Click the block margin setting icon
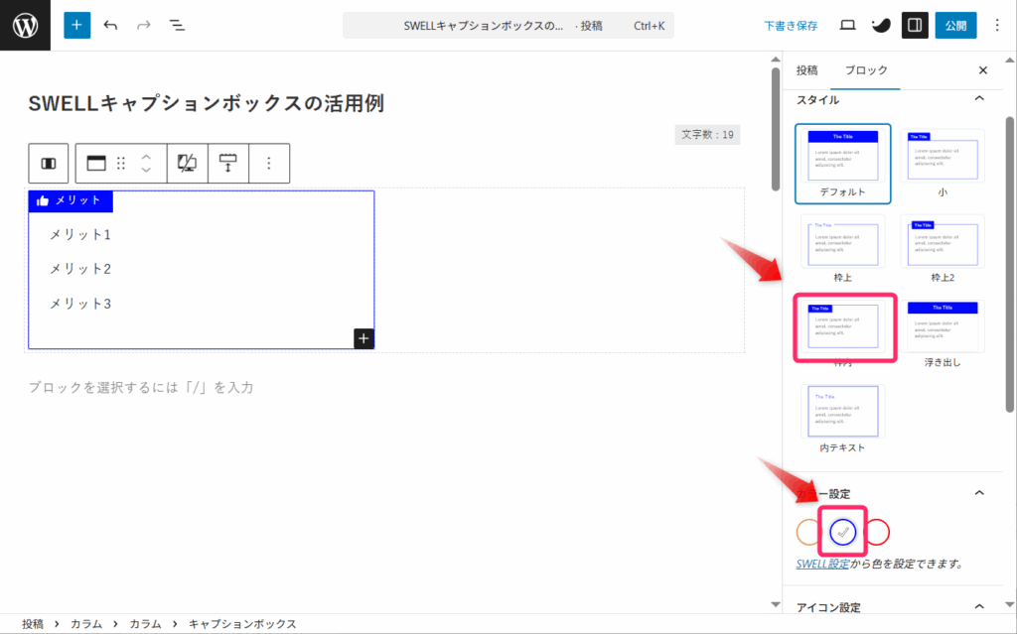1017x634 pixels. [227, 164]
